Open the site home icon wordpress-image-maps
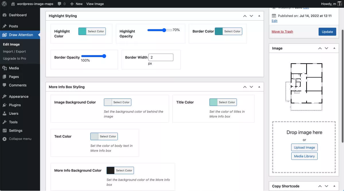Screen dimensions: 344x191 coord(13,4)
